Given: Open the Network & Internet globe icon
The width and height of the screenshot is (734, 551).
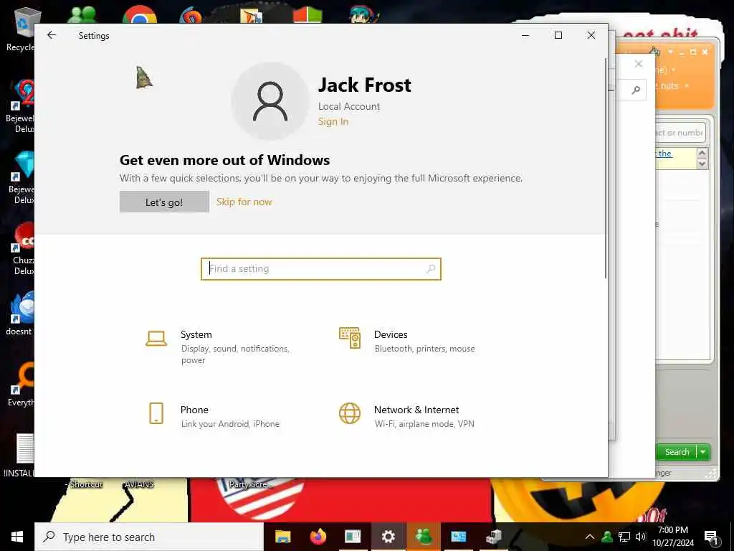Looking at the screenshot, I should [x=350, y=413].
